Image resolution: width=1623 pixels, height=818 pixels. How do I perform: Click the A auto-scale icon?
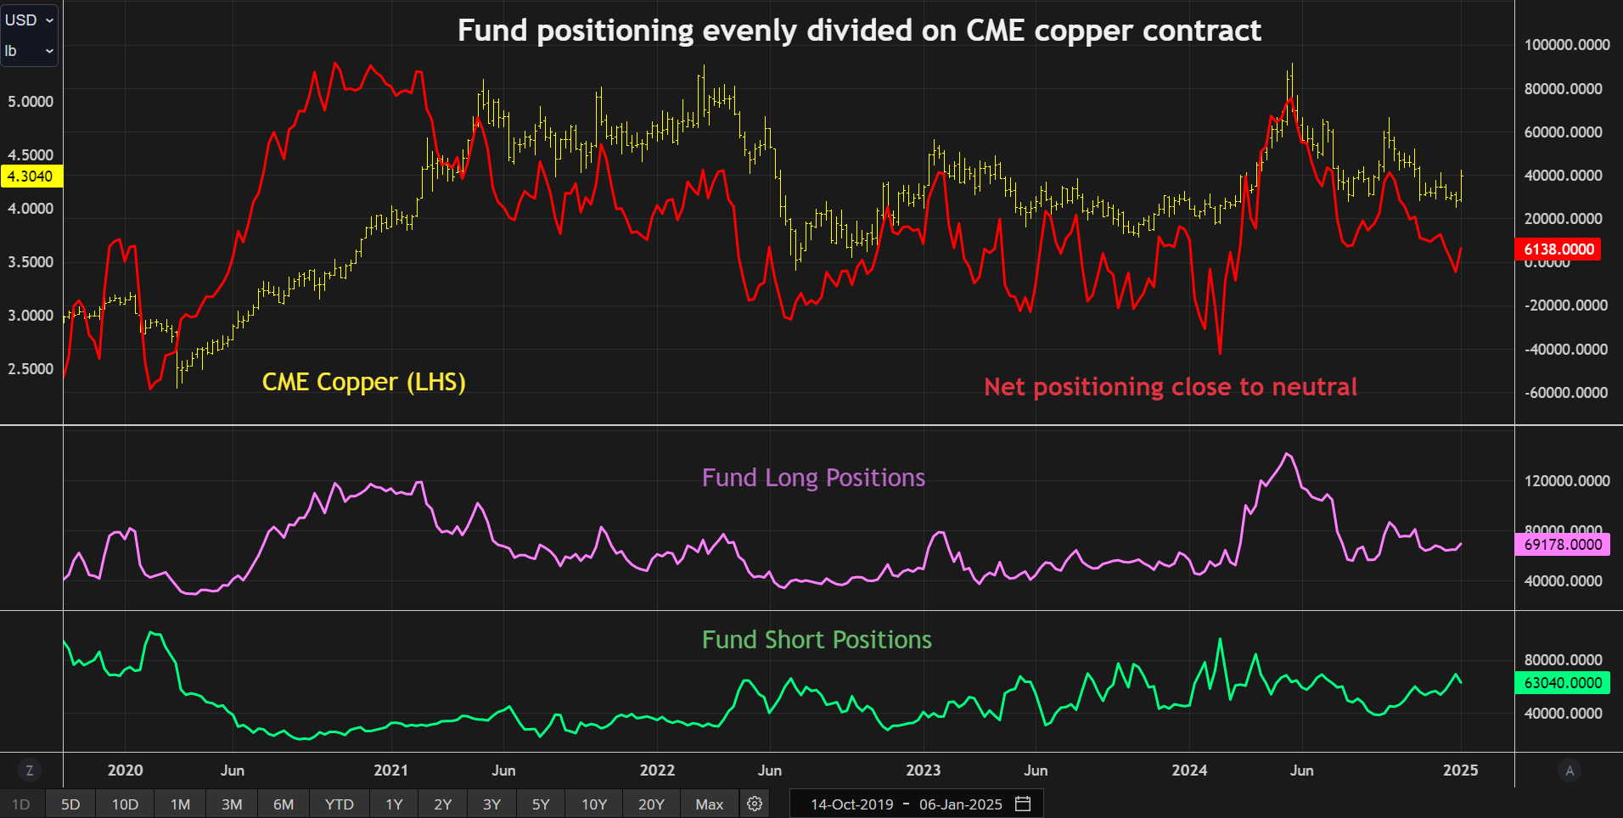tap(1570, 770)
